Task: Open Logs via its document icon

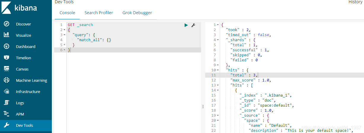Action: [x=7, y=103]
